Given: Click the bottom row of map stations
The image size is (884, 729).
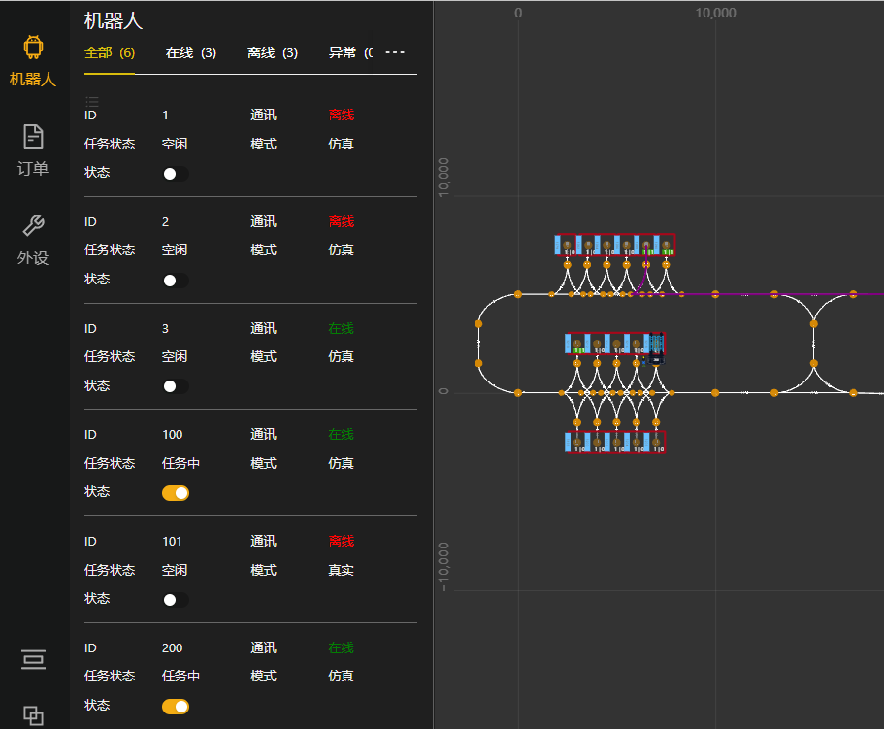Looking at the screenshot, I should coord(615,442).
